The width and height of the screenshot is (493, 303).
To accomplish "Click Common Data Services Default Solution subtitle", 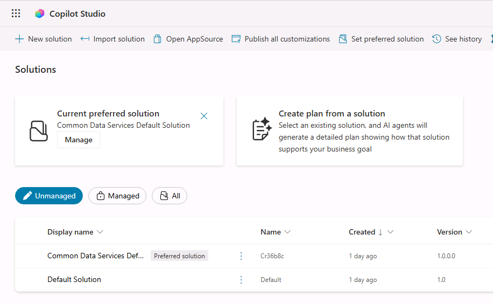I will 123,126.
